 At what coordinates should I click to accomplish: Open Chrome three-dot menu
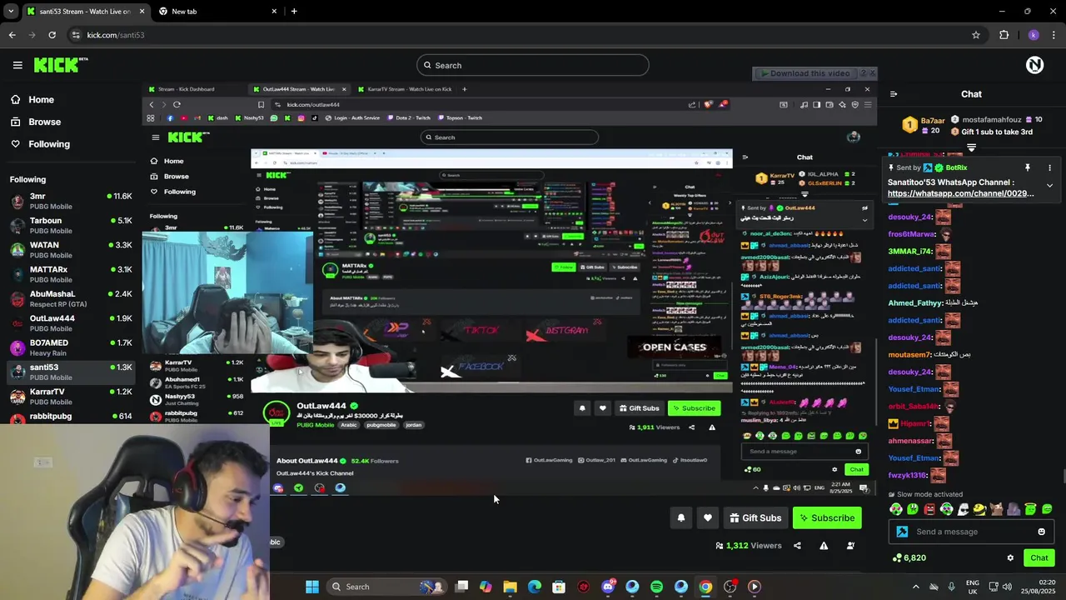[1054, 35]
